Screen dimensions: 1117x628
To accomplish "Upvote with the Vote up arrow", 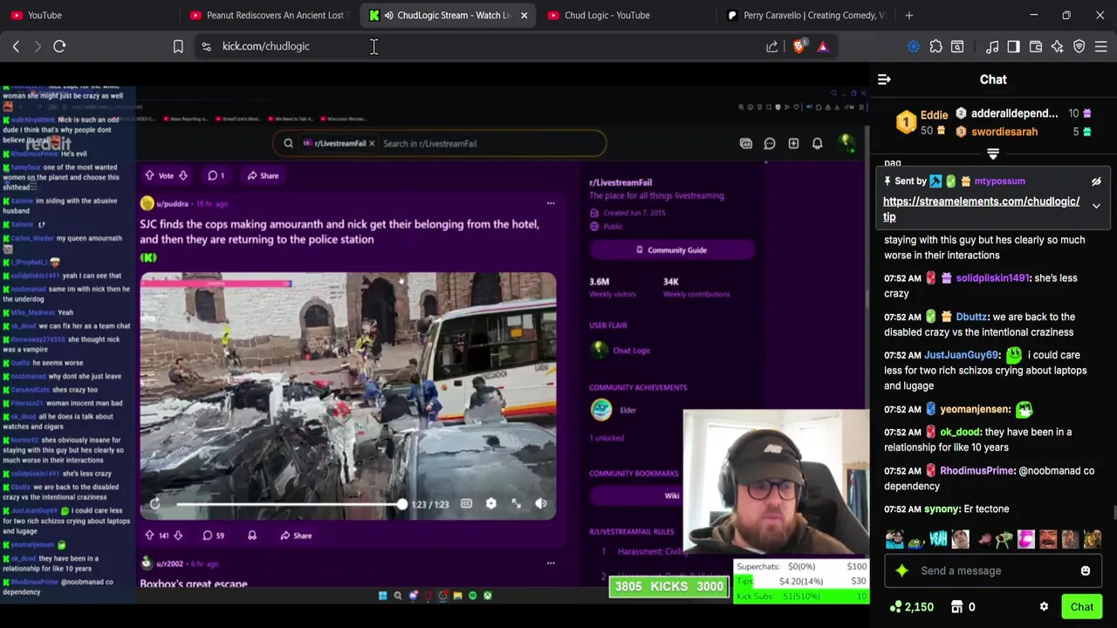I will (x=149, y=175).
